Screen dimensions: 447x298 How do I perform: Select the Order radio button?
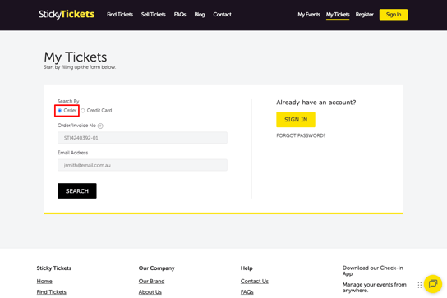(60, 111)
